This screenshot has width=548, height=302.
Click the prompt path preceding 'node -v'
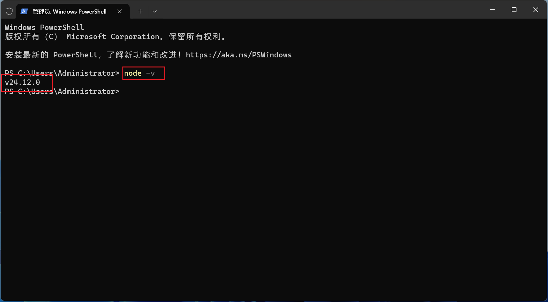[x=62, y=73]
